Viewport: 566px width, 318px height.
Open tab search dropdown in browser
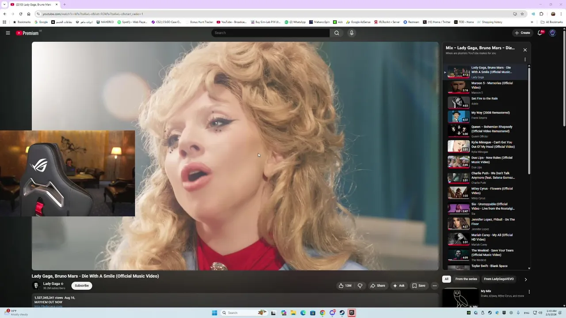(x=5, y=4)
